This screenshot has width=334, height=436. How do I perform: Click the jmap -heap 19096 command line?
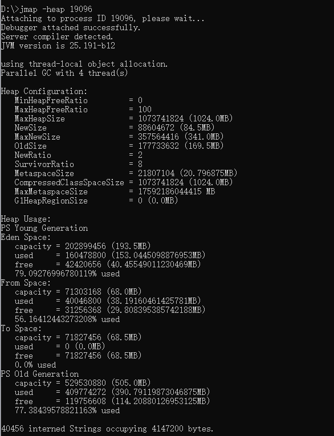[x=46, y=9]
